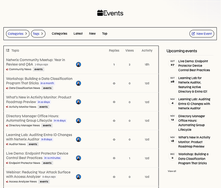Open the Directory Manager News category
This screenshot has height=188, width=221.
pos(23,125)
